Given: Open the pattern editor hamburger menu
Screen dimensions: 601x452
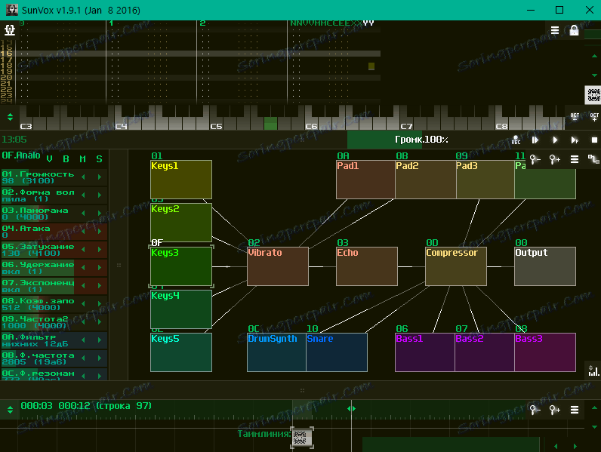Looking at the screenshot, I should [555, 30].
